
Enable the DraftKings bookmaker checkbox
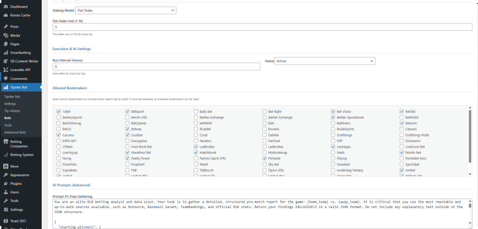tap(333, 135)
